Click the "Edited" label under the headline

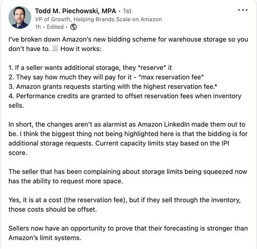click(55, 27)
